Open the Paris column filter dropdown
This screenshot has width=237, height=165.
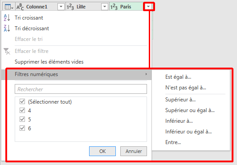coord(148,7)
